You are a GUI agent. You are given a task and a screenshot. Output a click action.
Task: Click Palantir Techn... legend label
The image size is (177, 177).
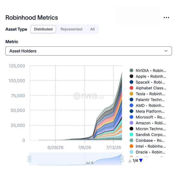[150, 100]
